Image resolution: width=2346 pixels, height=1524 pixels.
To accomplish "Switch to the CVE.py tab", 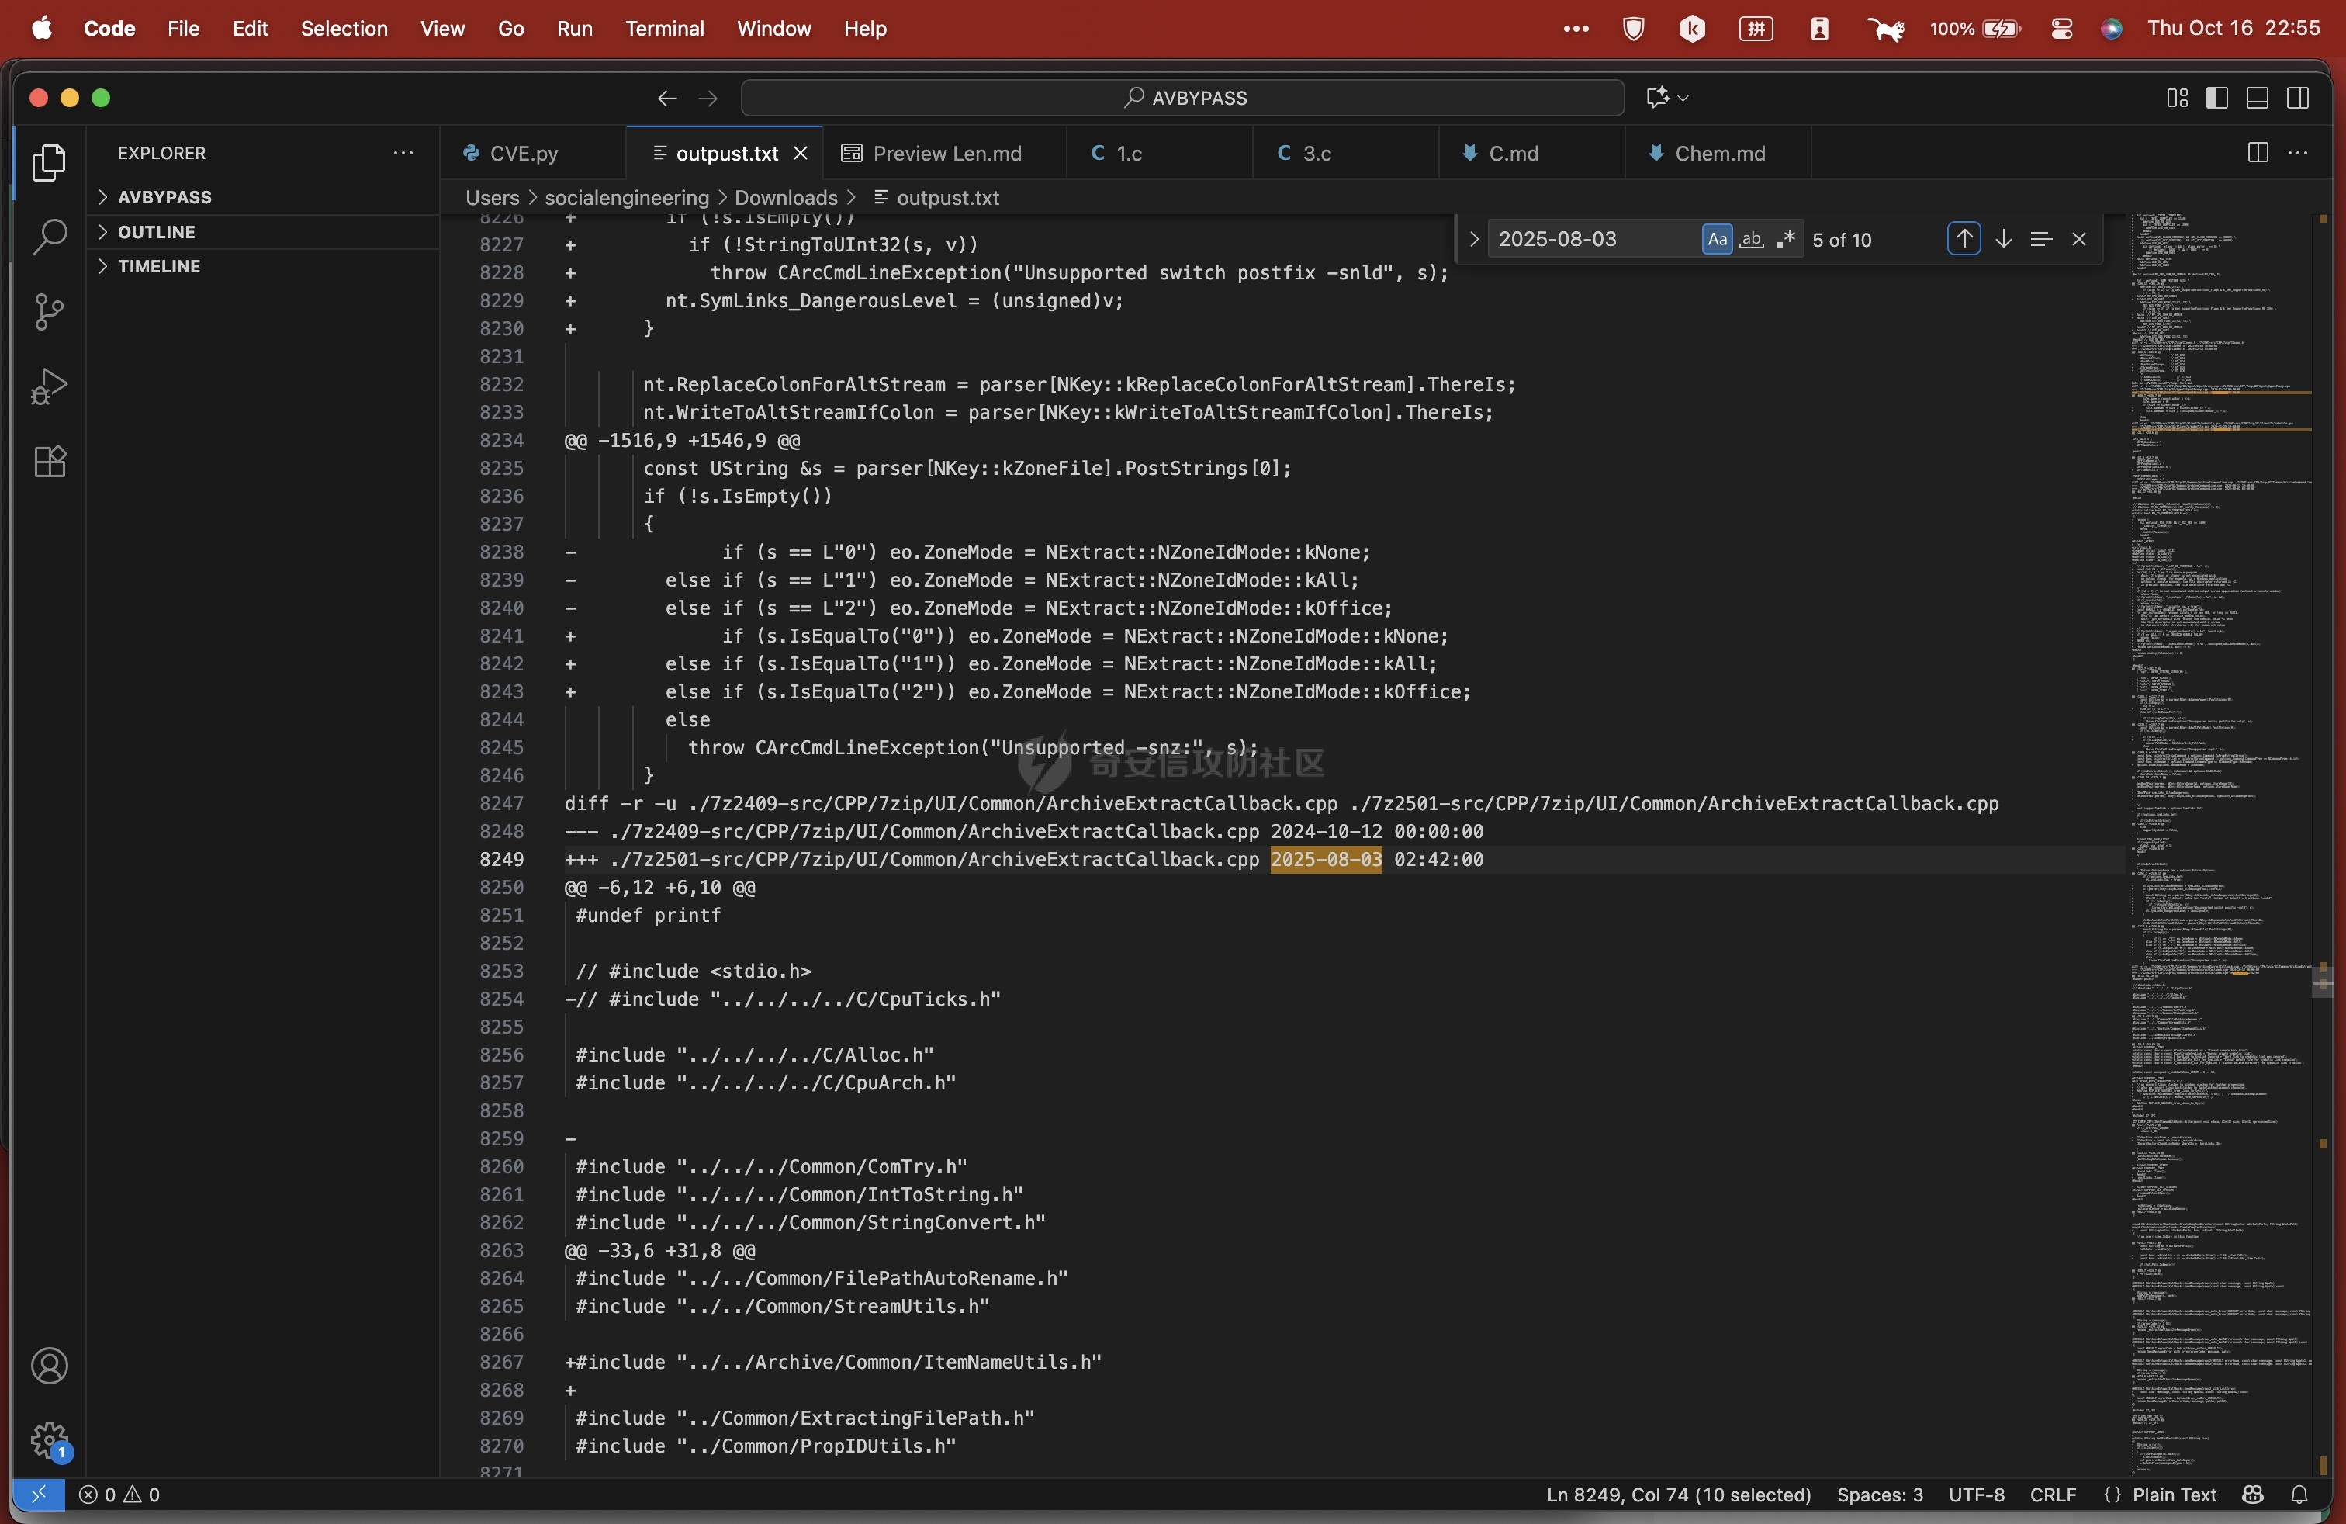I will pos(524,154).
